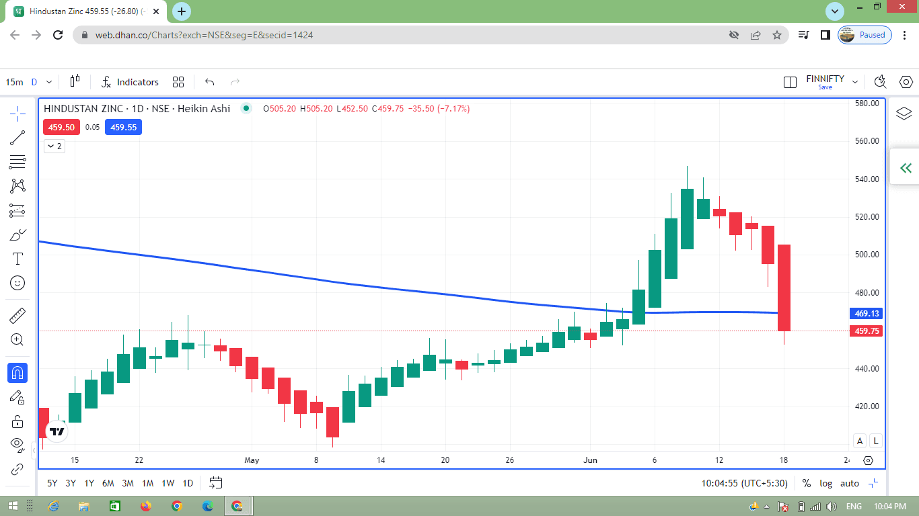Toggle stay in drawing mode
Image resolution: width=919 pixels, height=516 pixels.
[17, 397]
